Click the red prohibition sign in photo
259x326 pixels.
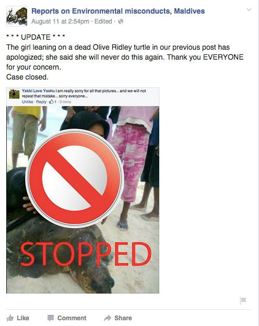coord(75,178)
